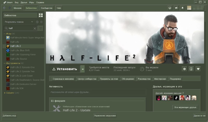The height and width of the screenshot is (122, 208).
Task: Click the recent clock filter icon
Action: point(37,22)
